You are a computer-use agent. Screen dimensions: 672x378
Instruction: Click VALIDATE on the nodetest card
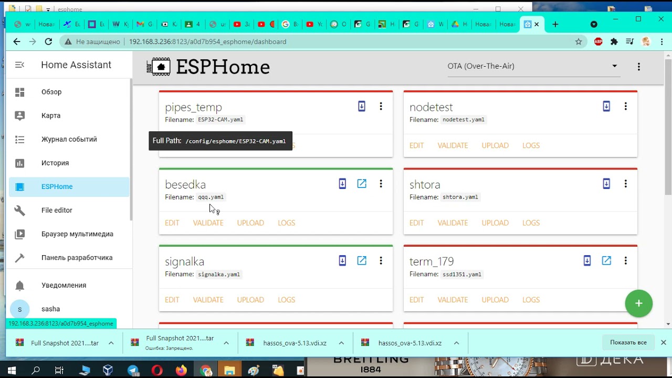point(453,145)
